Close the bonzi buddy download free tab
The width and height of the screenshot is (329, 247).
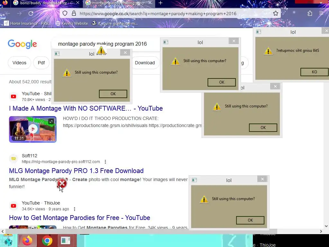coord(78,3)
